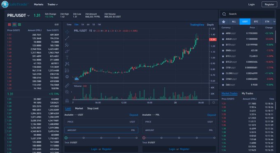
Task: Select the trend line drawing tool
Action: click(67, 38)
